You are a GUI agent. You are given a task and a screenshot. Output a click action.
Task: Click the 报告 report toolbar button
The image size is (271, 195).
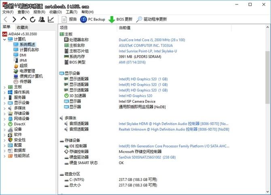coord(69,19)
